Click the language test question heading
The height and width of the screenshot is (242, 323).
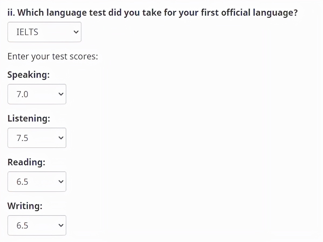153,13
